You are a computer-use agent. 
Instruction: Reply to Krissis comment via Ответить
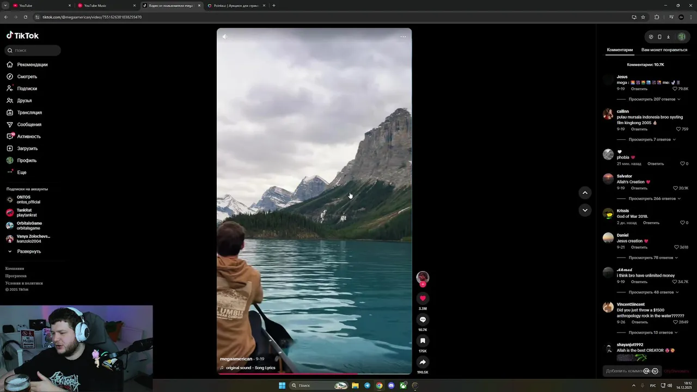click(x=651, y=223)
